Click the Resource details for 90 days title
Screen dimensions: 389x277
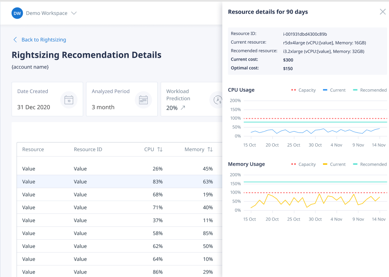click(268, 12)
